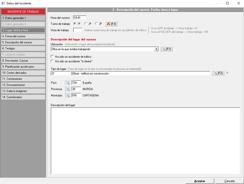Go to '4. Forma del suceso' section

coord(23,36)
